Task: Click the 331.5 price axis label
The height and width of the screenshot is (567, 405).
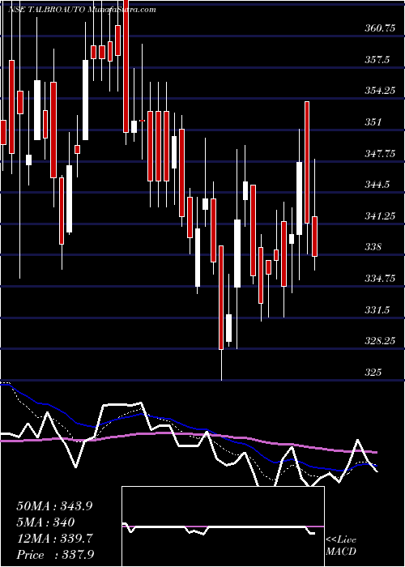Action: pyautogui.click(x=377, y=310)
